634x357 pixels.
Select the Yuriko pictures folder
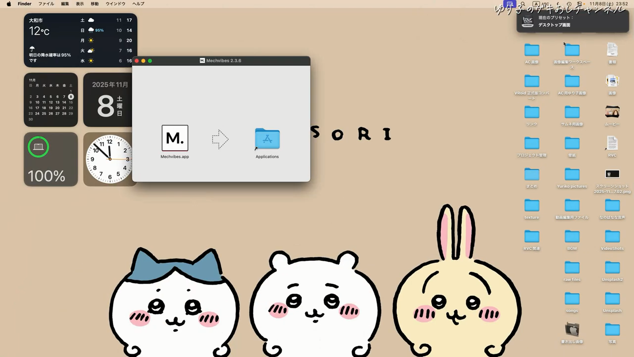pyautogui.click(x=572, y=175)
